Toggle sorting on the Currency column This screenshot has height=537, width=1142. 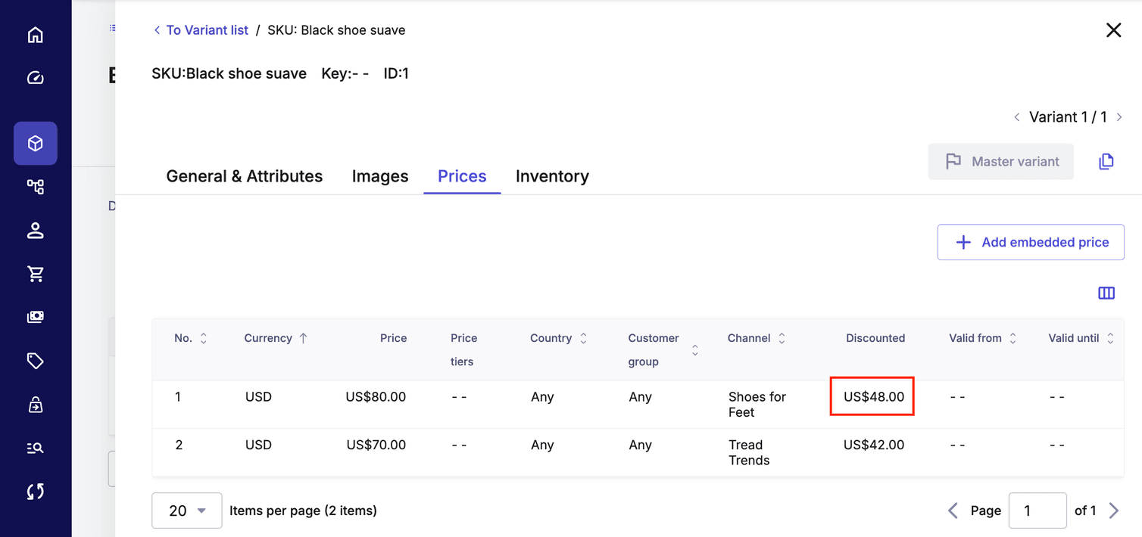coord(303,338)
